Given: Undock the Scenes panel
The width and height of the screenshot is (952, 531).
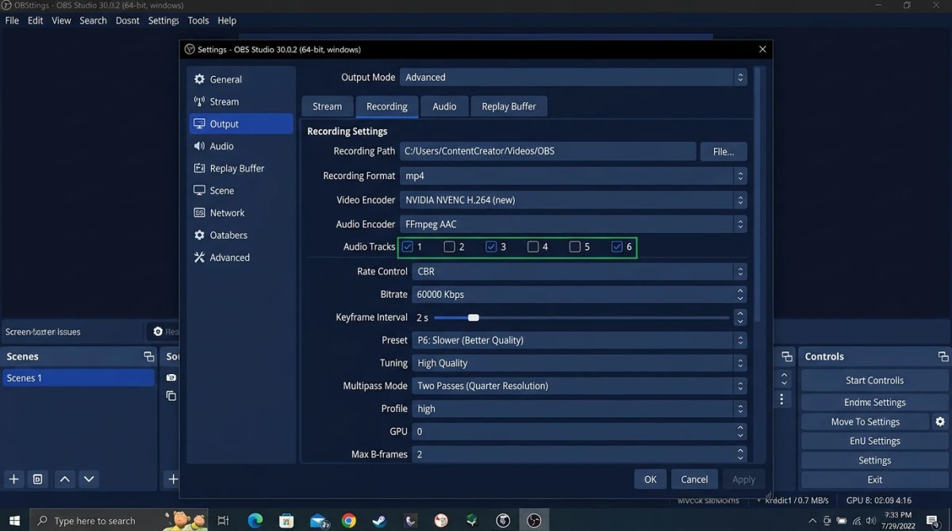Looking at the screenshot, I should (x=148, y=357).
